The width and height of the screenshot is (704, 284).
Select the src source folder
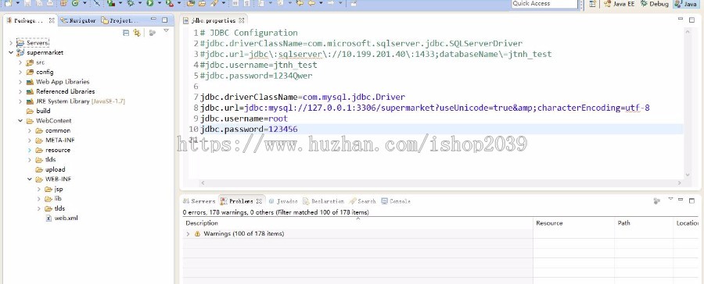tap(35, 62)
